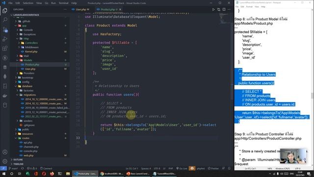
Task: Click the feedback icon in status bar
Action: click(224, 168)
